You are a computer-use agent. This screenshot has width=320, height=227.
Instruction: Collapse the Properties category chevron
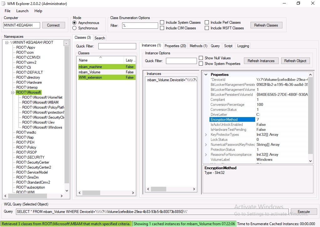pos(206,75)
